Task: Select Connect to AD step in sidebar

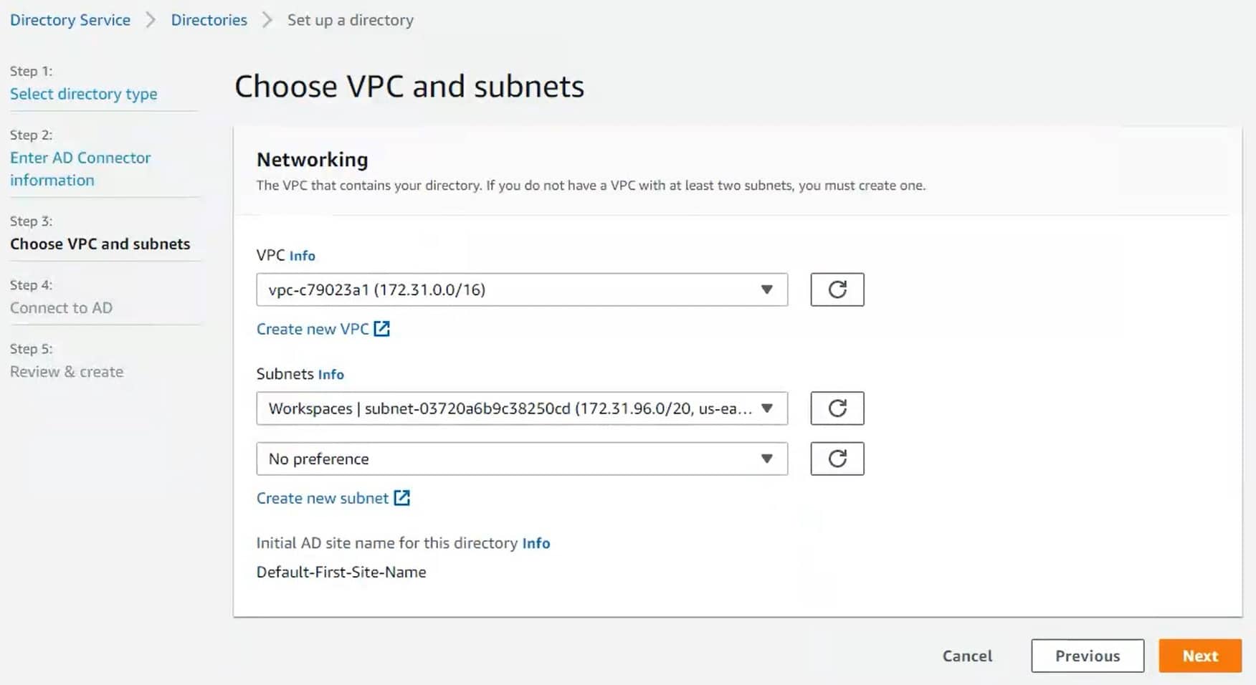Action: (61, 307)
